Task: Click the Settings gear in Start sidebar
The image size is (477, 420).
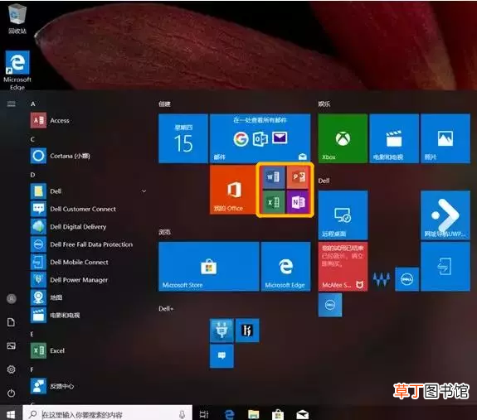Action: 12,369
